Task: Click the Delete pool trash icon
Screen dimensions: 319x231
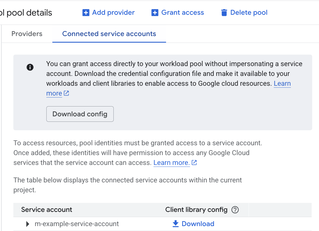Action: coord(224,12)
